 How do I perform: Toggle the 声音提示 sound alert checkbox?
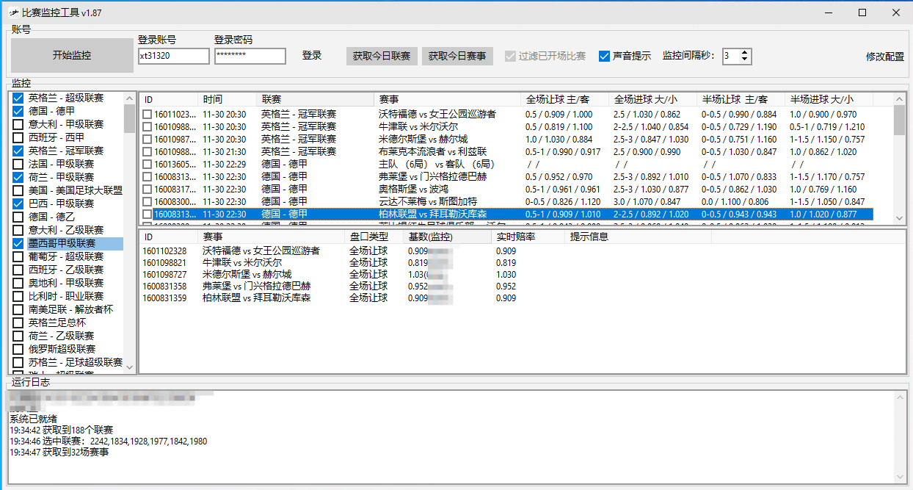(605, 57)
